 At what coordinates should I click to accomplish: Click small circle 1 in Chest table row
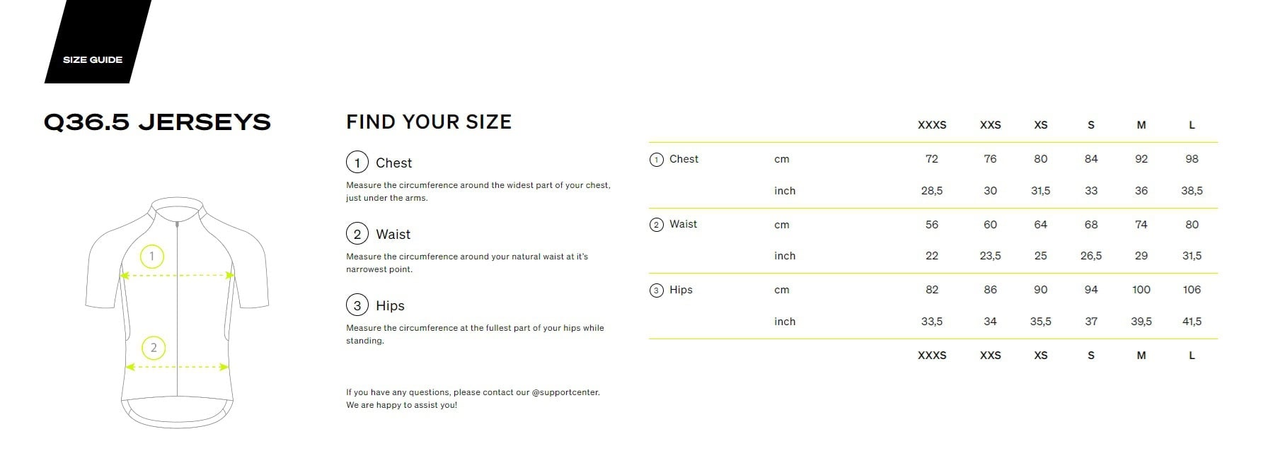(x=656, y=160)
